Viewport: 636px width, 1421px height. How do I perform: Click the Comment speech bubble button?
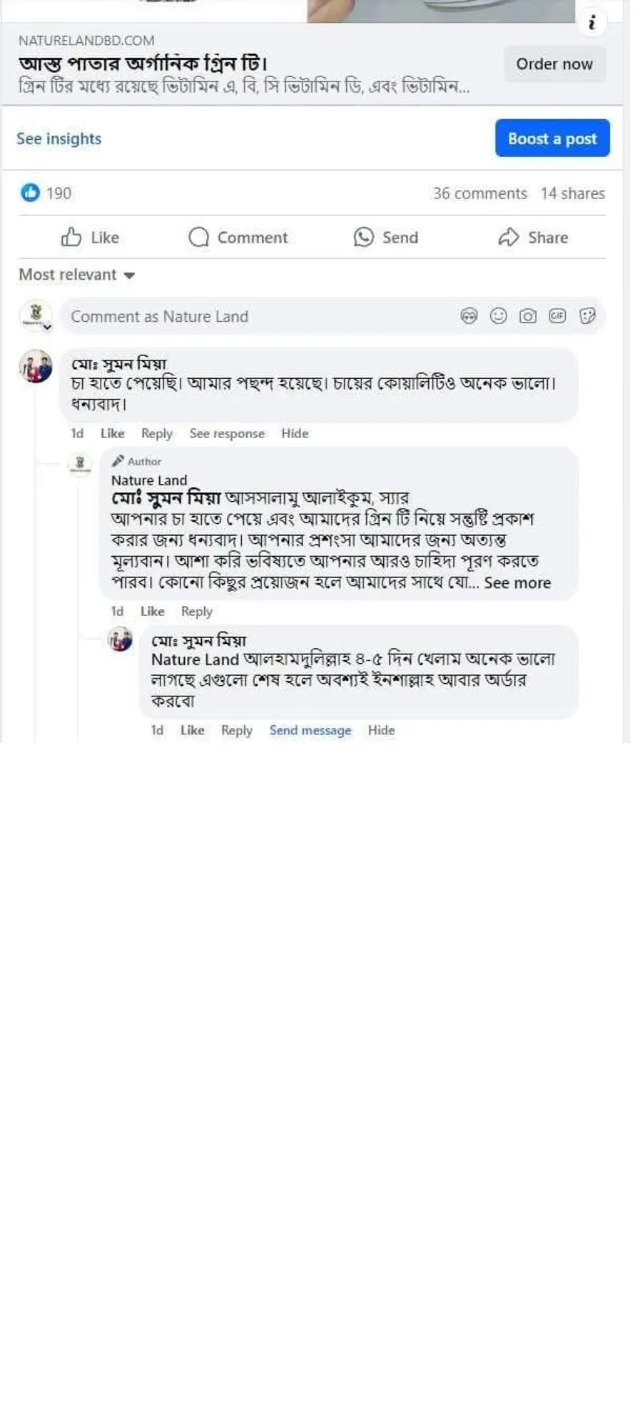tap(238, 238)
